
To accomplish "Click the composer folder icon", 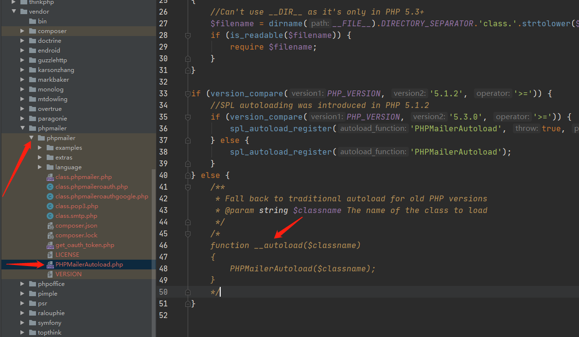I will pos(33,31).
